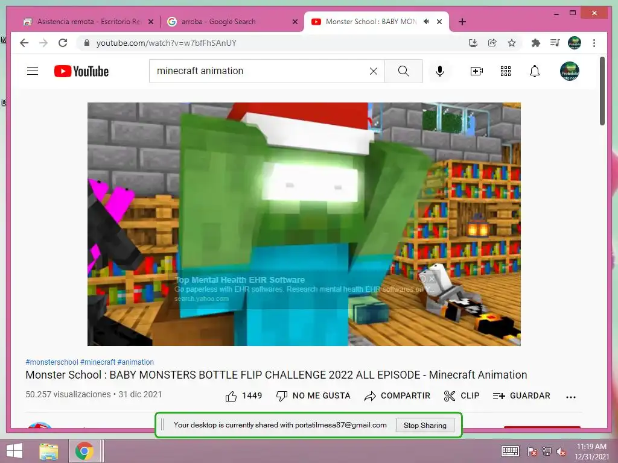Open the Chrome extensions puzzle icon

click(x=536, y=43)
